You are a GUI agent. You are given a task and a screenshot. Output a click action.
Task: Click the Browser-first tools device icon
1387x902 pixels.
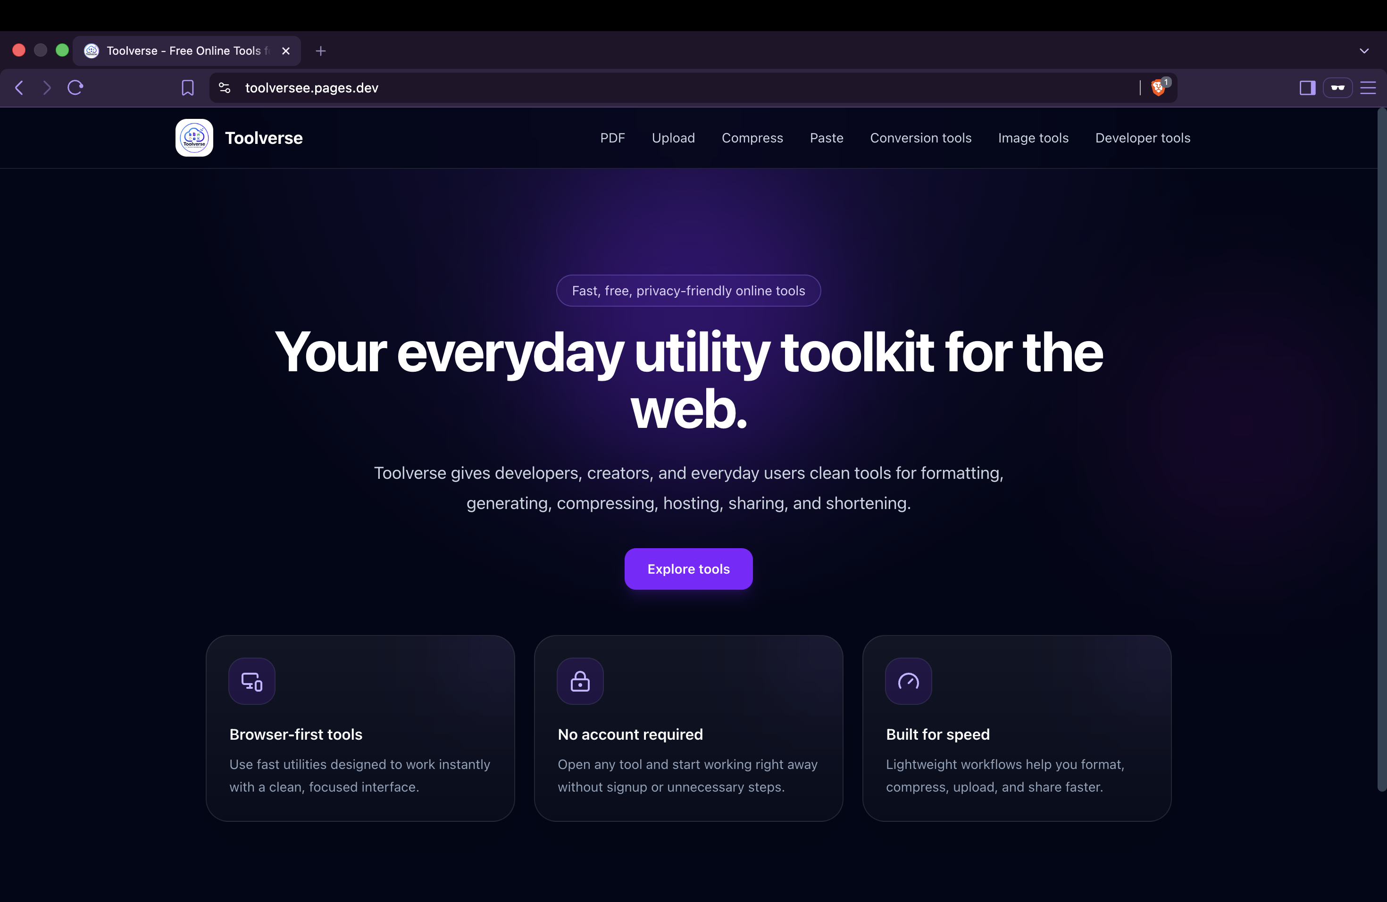pos(252,681)
